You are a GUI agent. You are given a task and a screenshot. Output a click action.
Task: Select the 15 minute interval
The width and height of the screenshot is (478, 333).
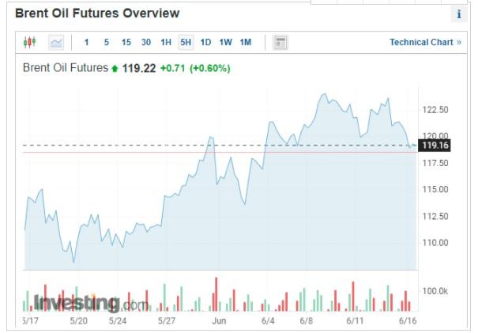click(126, 42)
